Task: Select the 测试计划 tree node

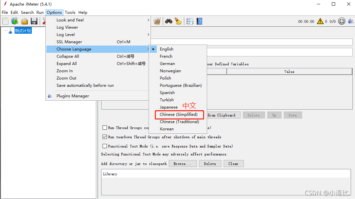Action: point(22,31)
